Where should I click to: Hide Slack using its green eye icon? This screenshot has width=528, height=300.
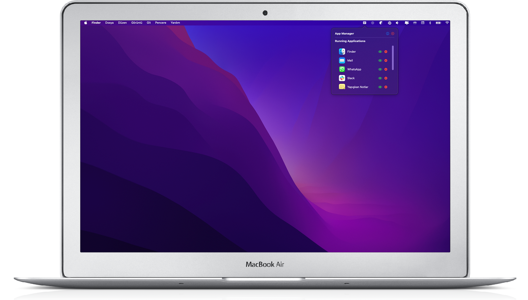[x=380, y=78]
